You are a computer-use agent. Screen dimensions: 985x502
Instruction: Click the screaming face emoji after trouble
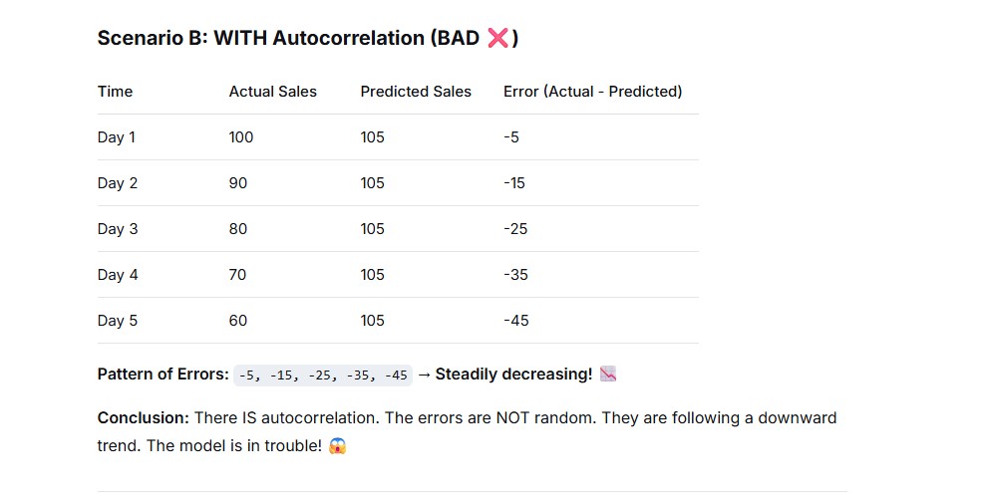coord(337,446)
